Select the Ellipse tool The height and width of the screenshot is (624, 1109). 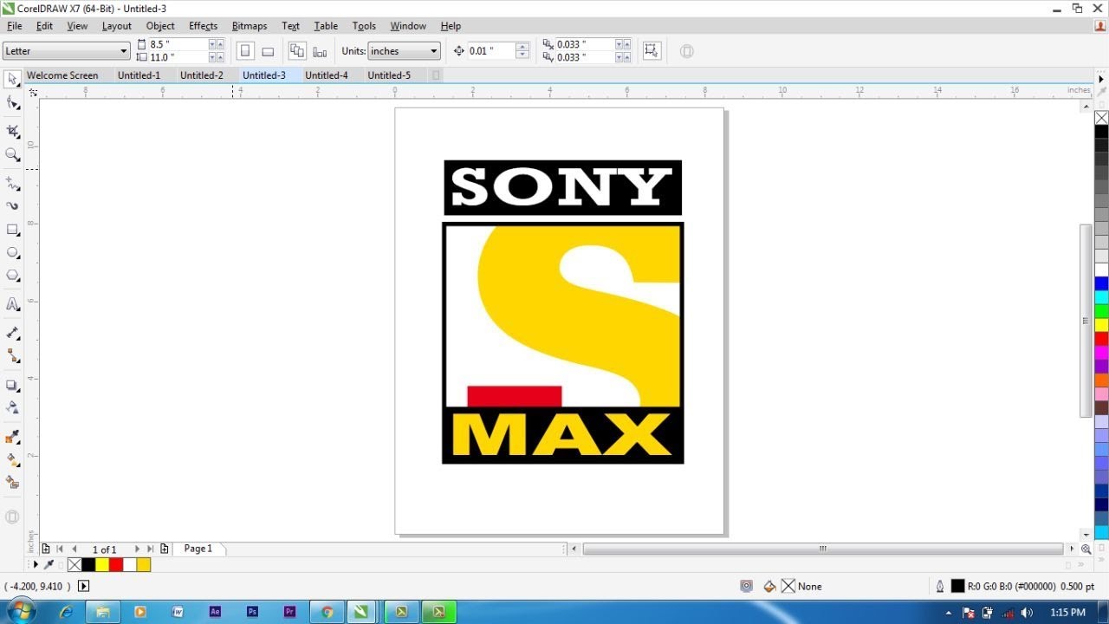coord(13,252)
